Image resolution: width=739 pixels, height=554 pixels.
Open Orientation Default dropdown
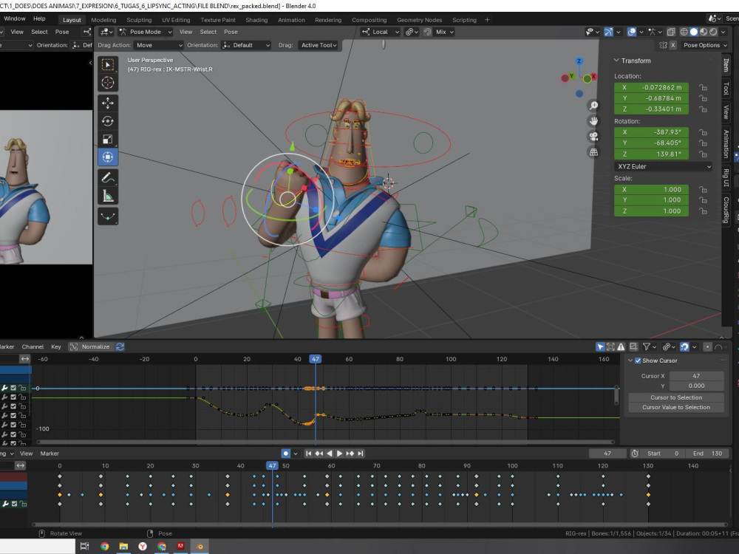click(245, 45)
